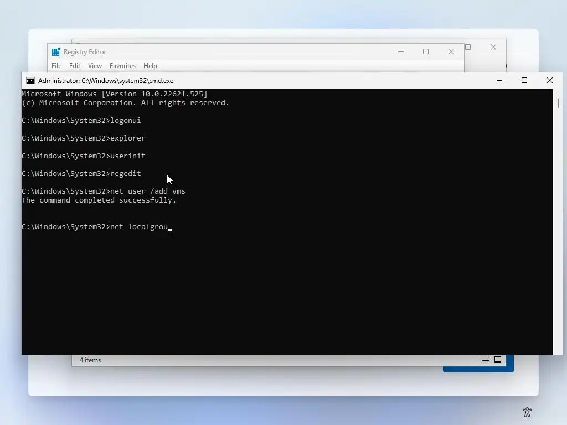Click the 'net user /add vms' command line
567x425 pixels.
tap(104, 191)
